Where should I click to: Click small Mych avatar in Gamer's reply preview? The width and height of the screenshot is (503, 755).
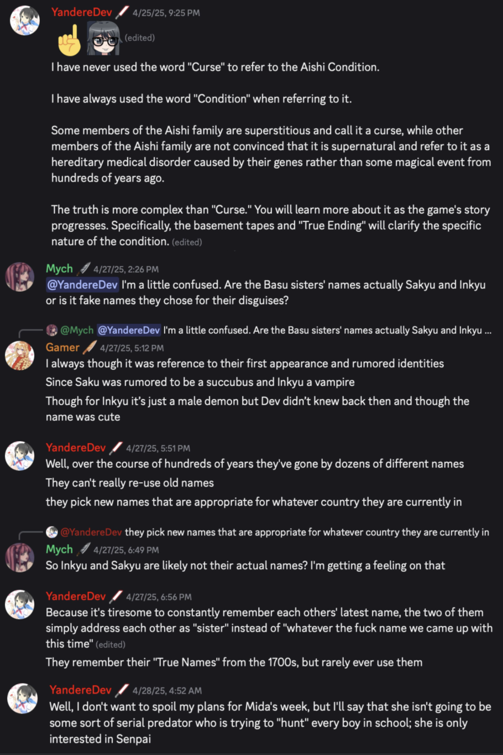click(x=52, y=330)
